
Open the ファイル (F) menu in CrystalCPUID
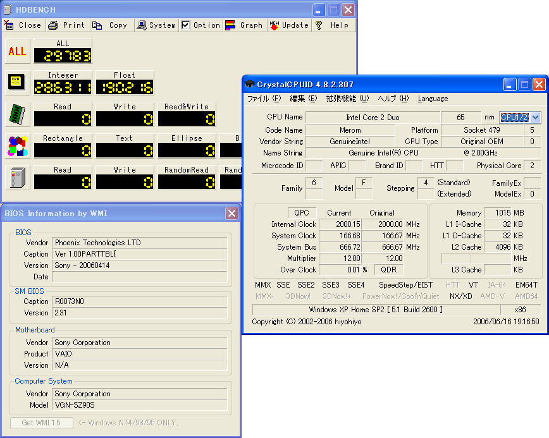[x=264, y=99]
